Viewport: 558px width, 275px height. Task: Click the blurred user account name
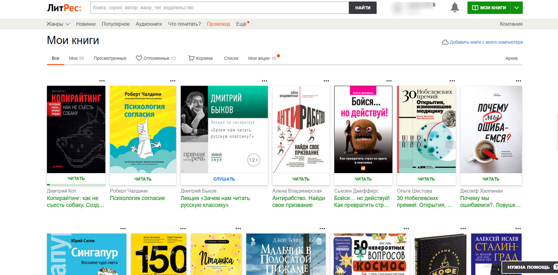413,8
